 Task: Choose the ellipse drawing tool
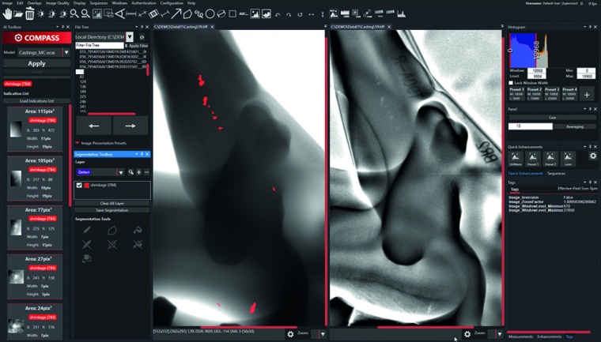pos(210,13)
